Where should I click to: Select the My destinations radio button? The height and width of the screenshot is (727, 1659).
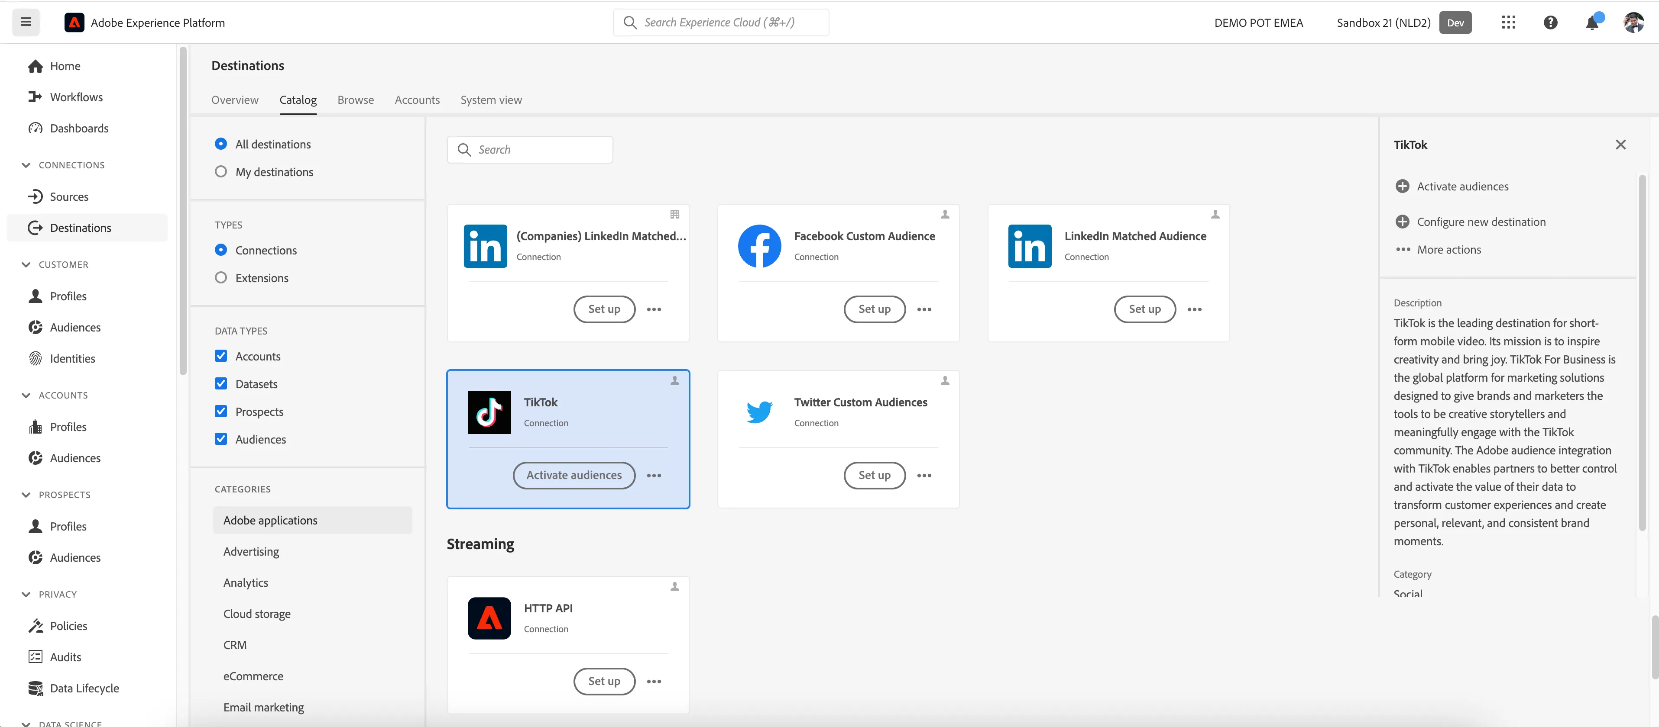[x=221, y=171]
